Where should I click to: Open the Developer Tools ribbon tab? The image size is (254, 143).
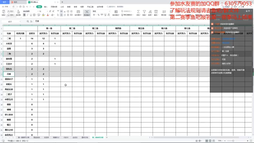click(90, 7)
